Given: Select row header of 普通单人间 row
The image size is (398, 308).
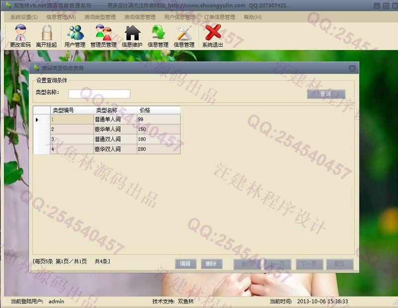Looking at the screenshot, I should pos(42,119).
